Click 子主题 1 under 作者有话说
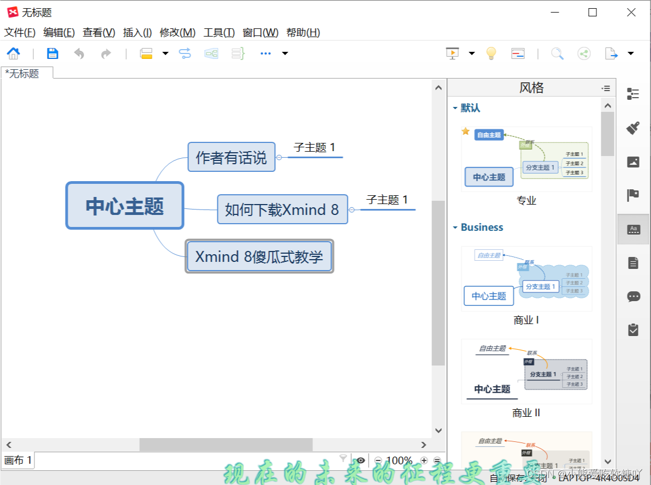Screen dimensions: 651x485 [314, 148]
